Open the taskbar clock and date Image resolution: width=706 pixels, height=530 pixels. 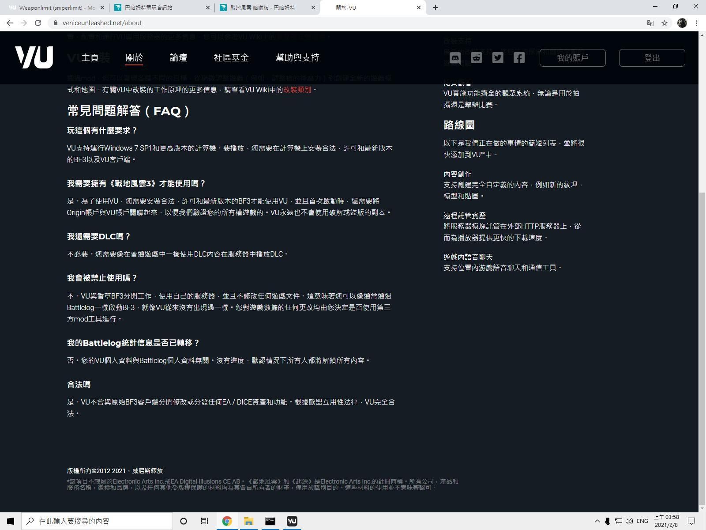tap(666, 521)
